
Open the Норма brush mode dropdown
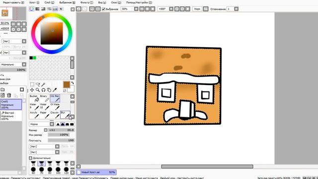tap(52, 124)
